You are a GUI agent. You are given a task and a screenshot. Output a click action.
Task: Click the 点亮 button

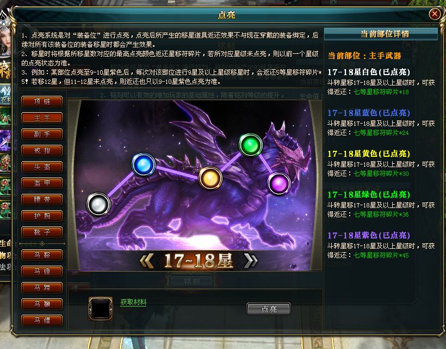269,309
